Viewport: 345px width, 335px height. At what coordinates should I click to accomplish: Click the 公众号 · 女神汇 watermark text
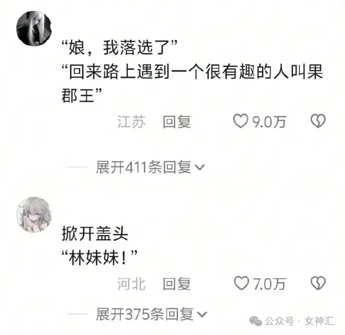tap(299, 322)
